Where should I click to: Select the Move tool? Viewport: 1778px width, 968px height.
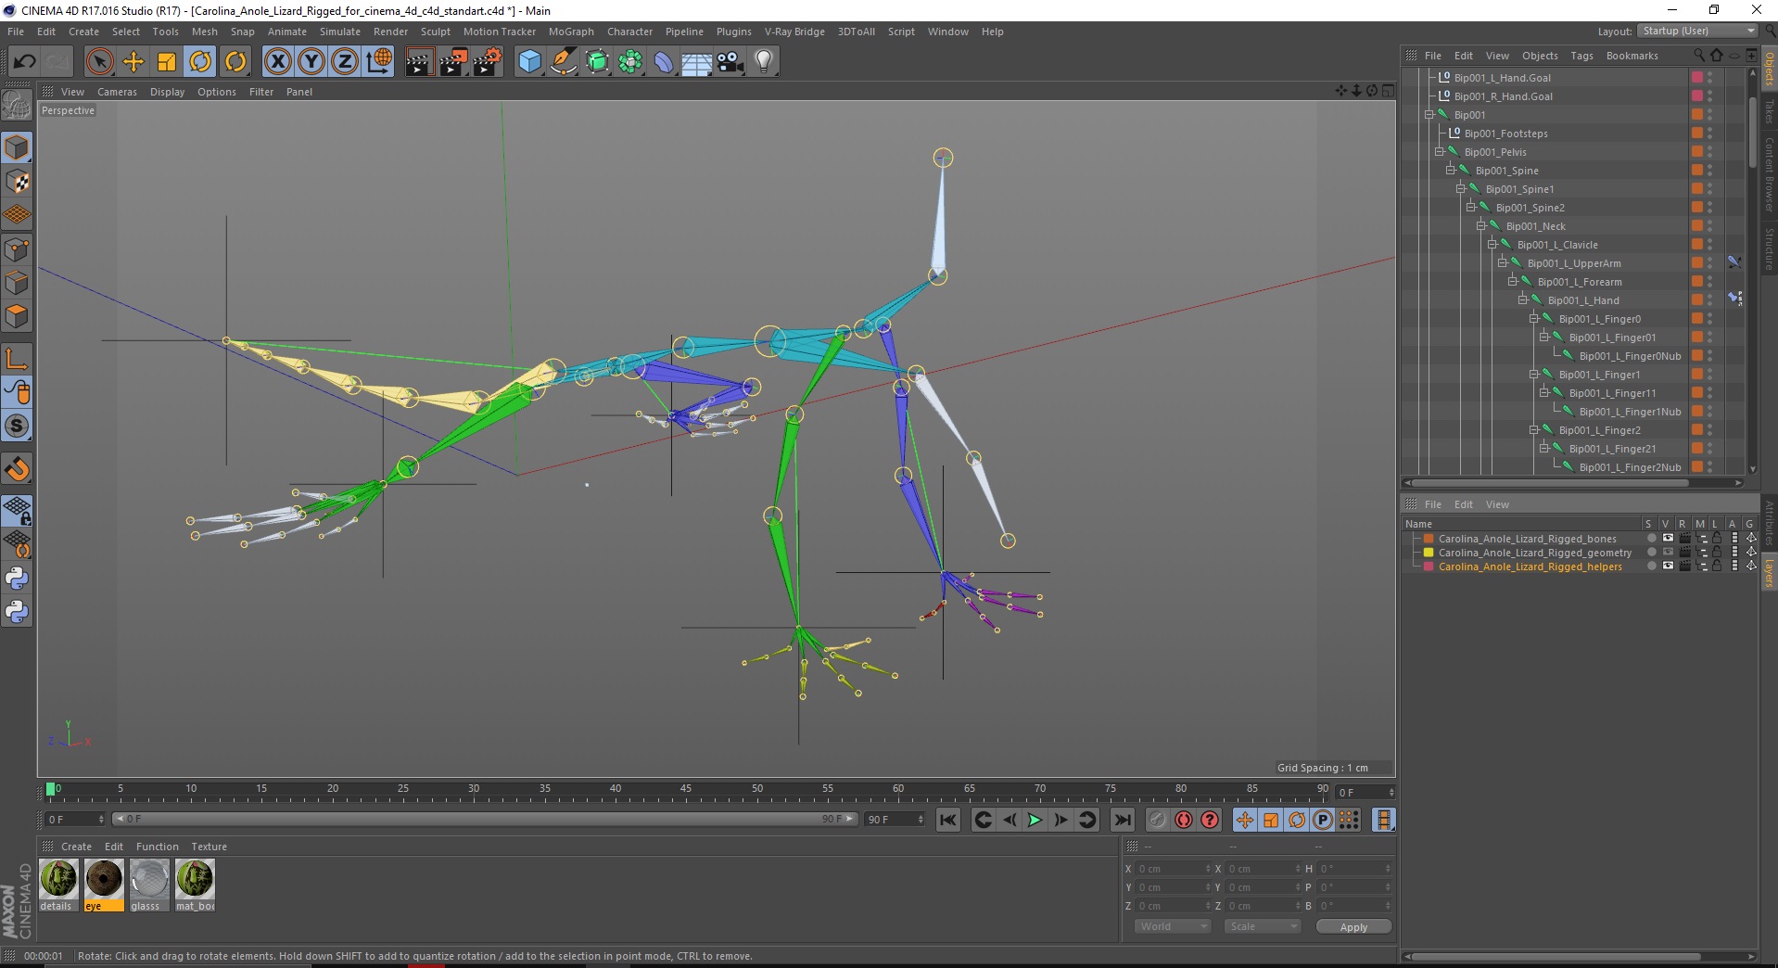[x=133, y=62]
